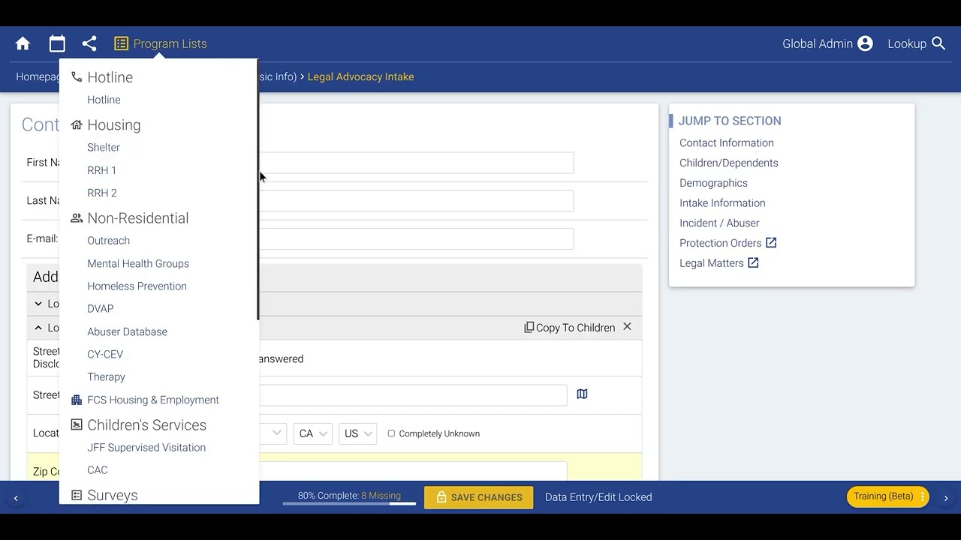Open the city dropdown arrow left of CA
This screenshot has height=540, width=961.
pos(277,433)
